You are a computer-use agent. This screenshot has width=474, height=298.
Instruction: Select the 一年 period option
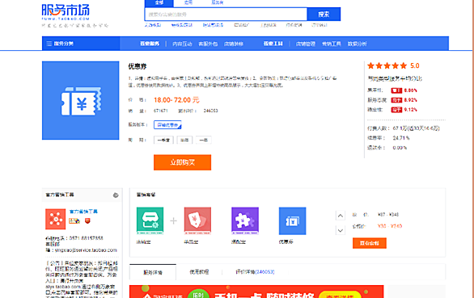204,140
